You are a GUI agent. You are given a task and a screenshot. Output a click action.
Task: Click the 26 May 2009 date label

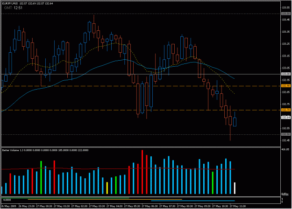click(x=8, y=206)
